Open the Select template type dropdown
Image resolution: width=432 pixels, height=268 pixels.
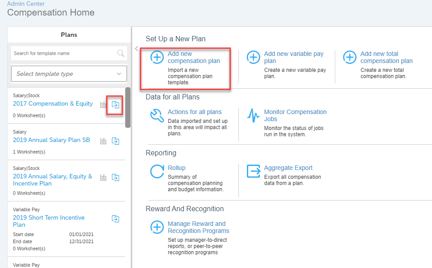pyautogui.click(x=69, y=74)
